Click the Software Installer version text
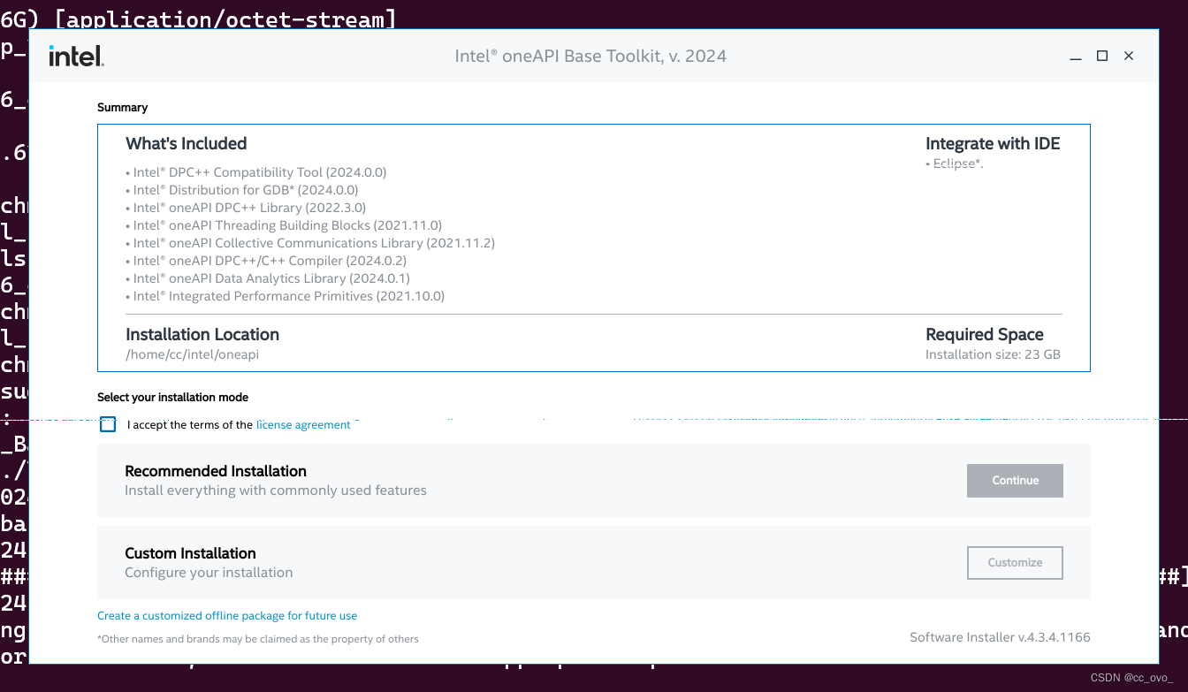 1000,636
